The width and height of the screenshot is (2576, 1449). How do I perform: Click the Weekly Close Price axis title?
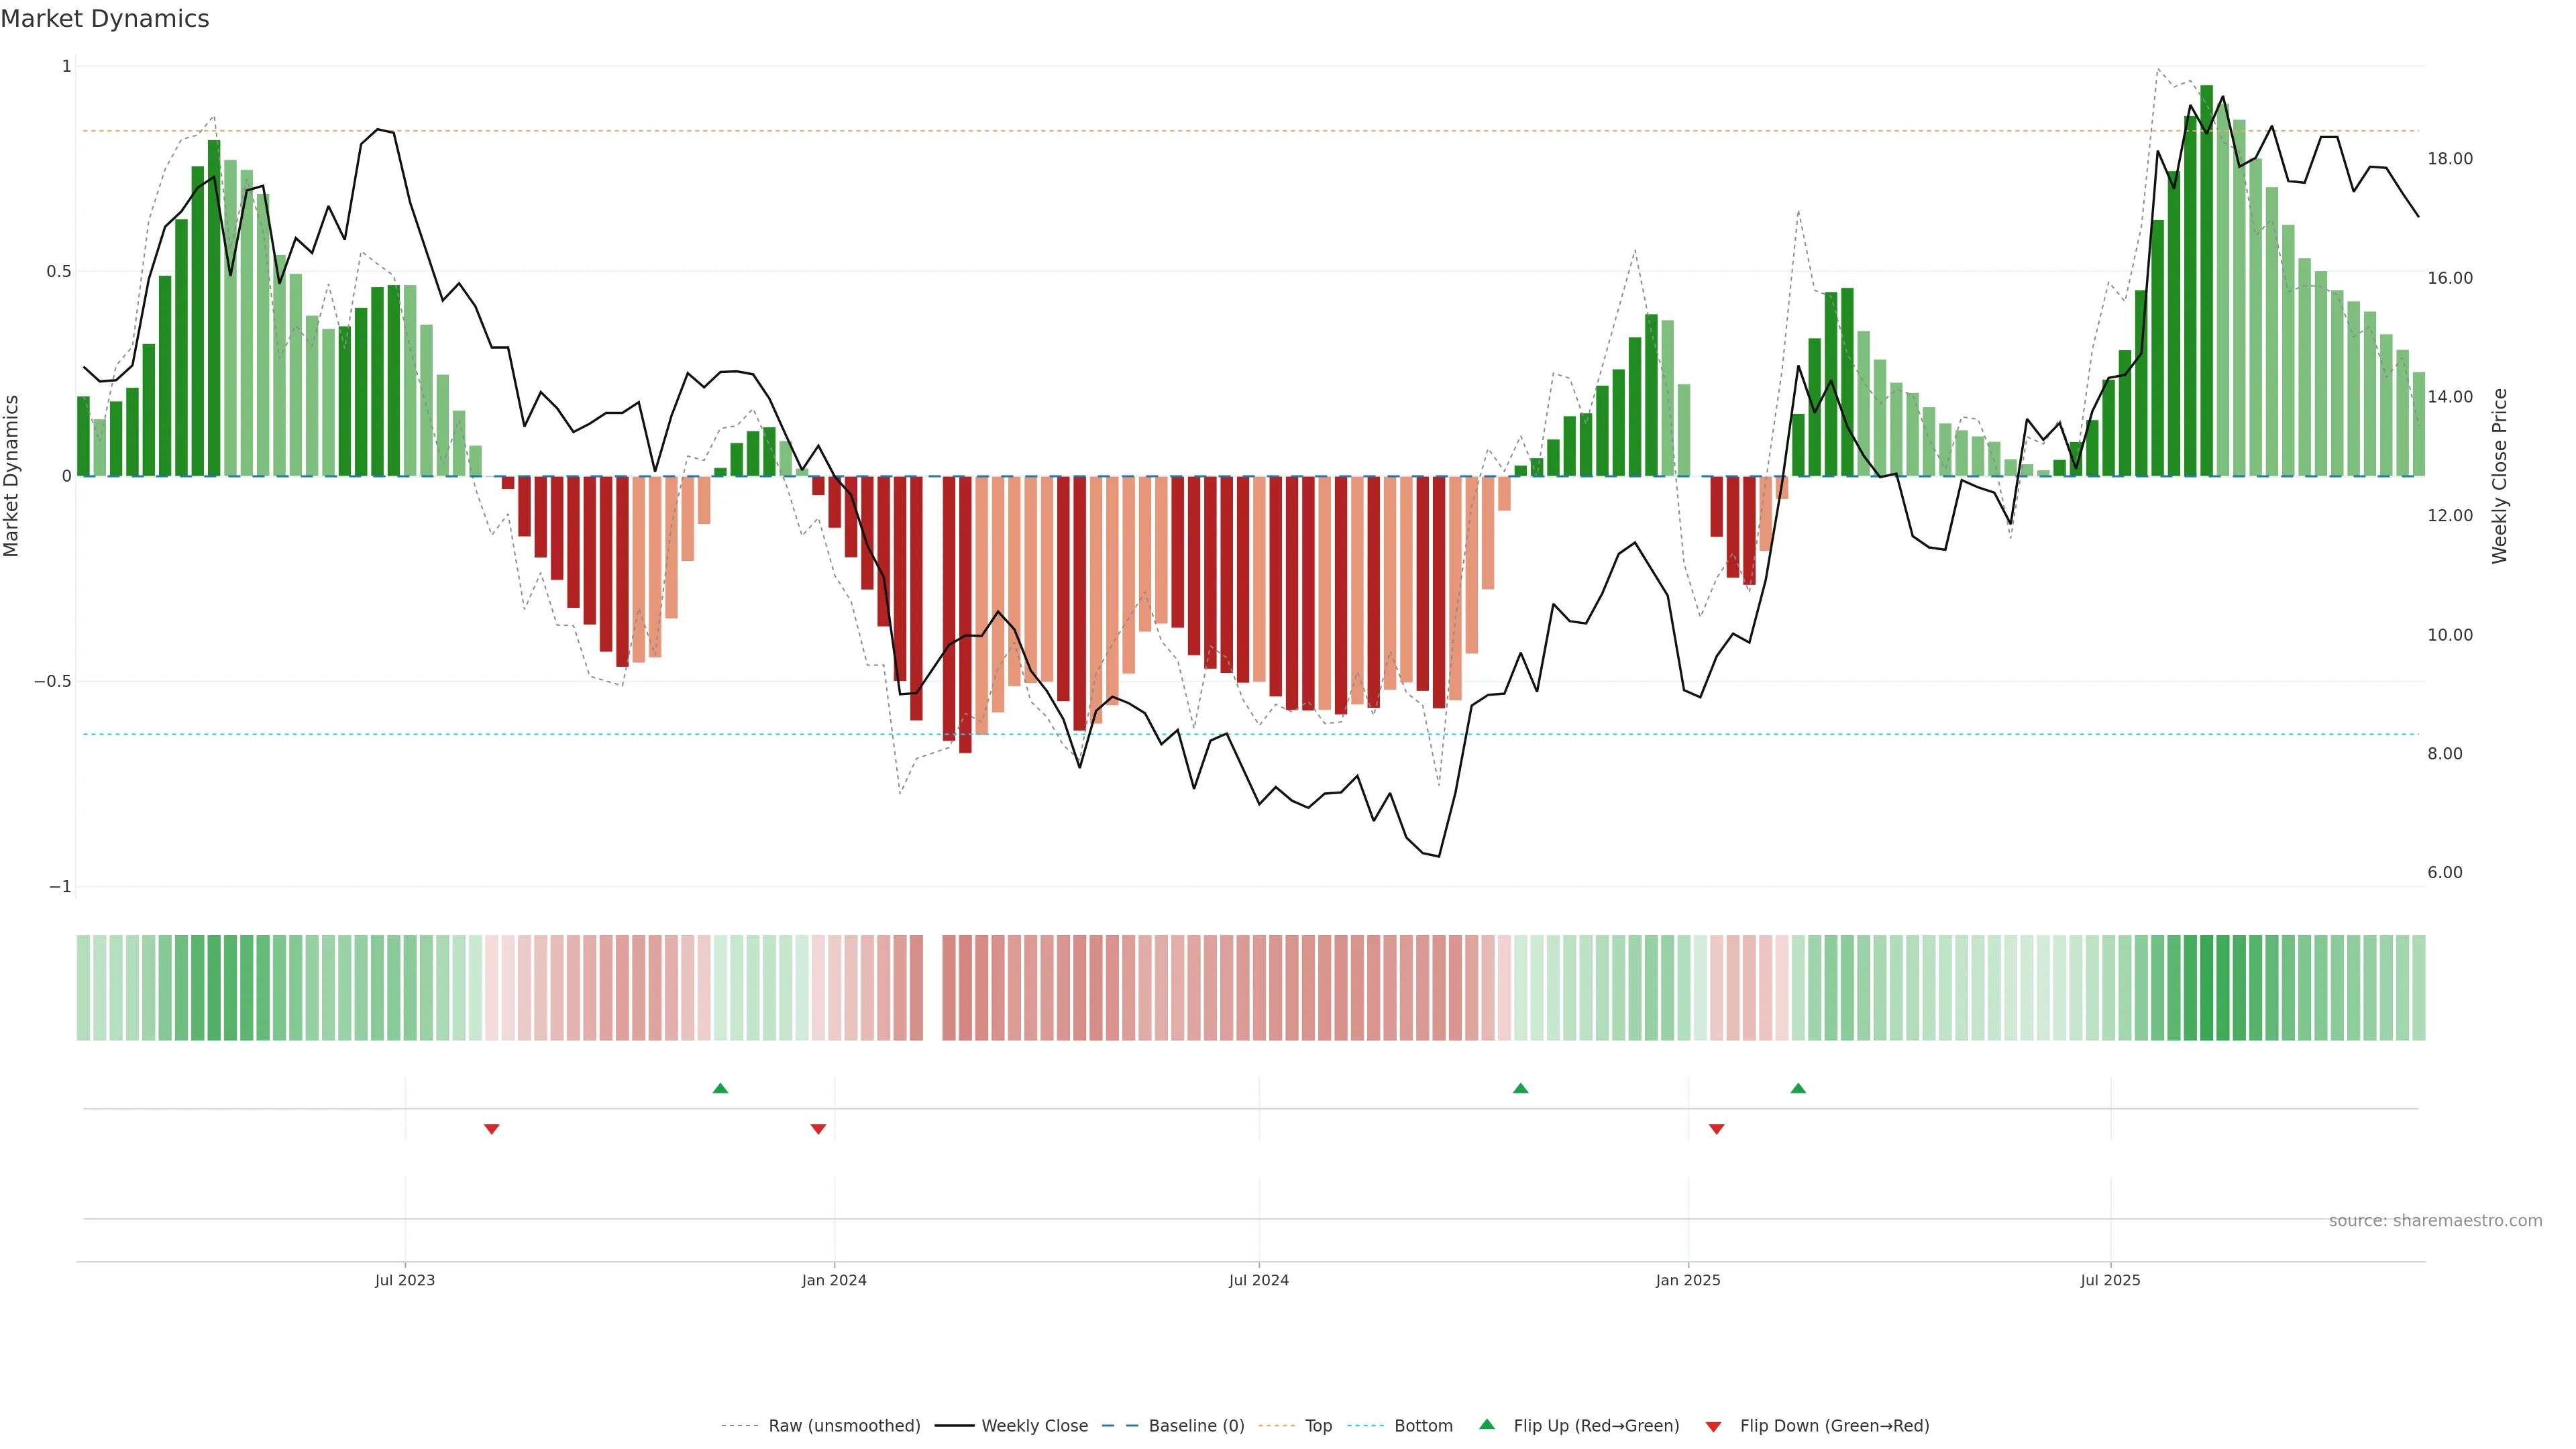click(x=2500, y=476)
